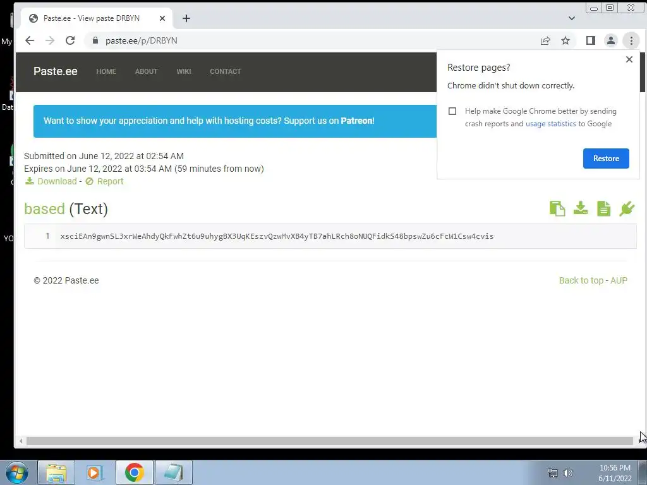
Task: Follow the Patreon link in the banner
Action: click(x=357, y=121)
